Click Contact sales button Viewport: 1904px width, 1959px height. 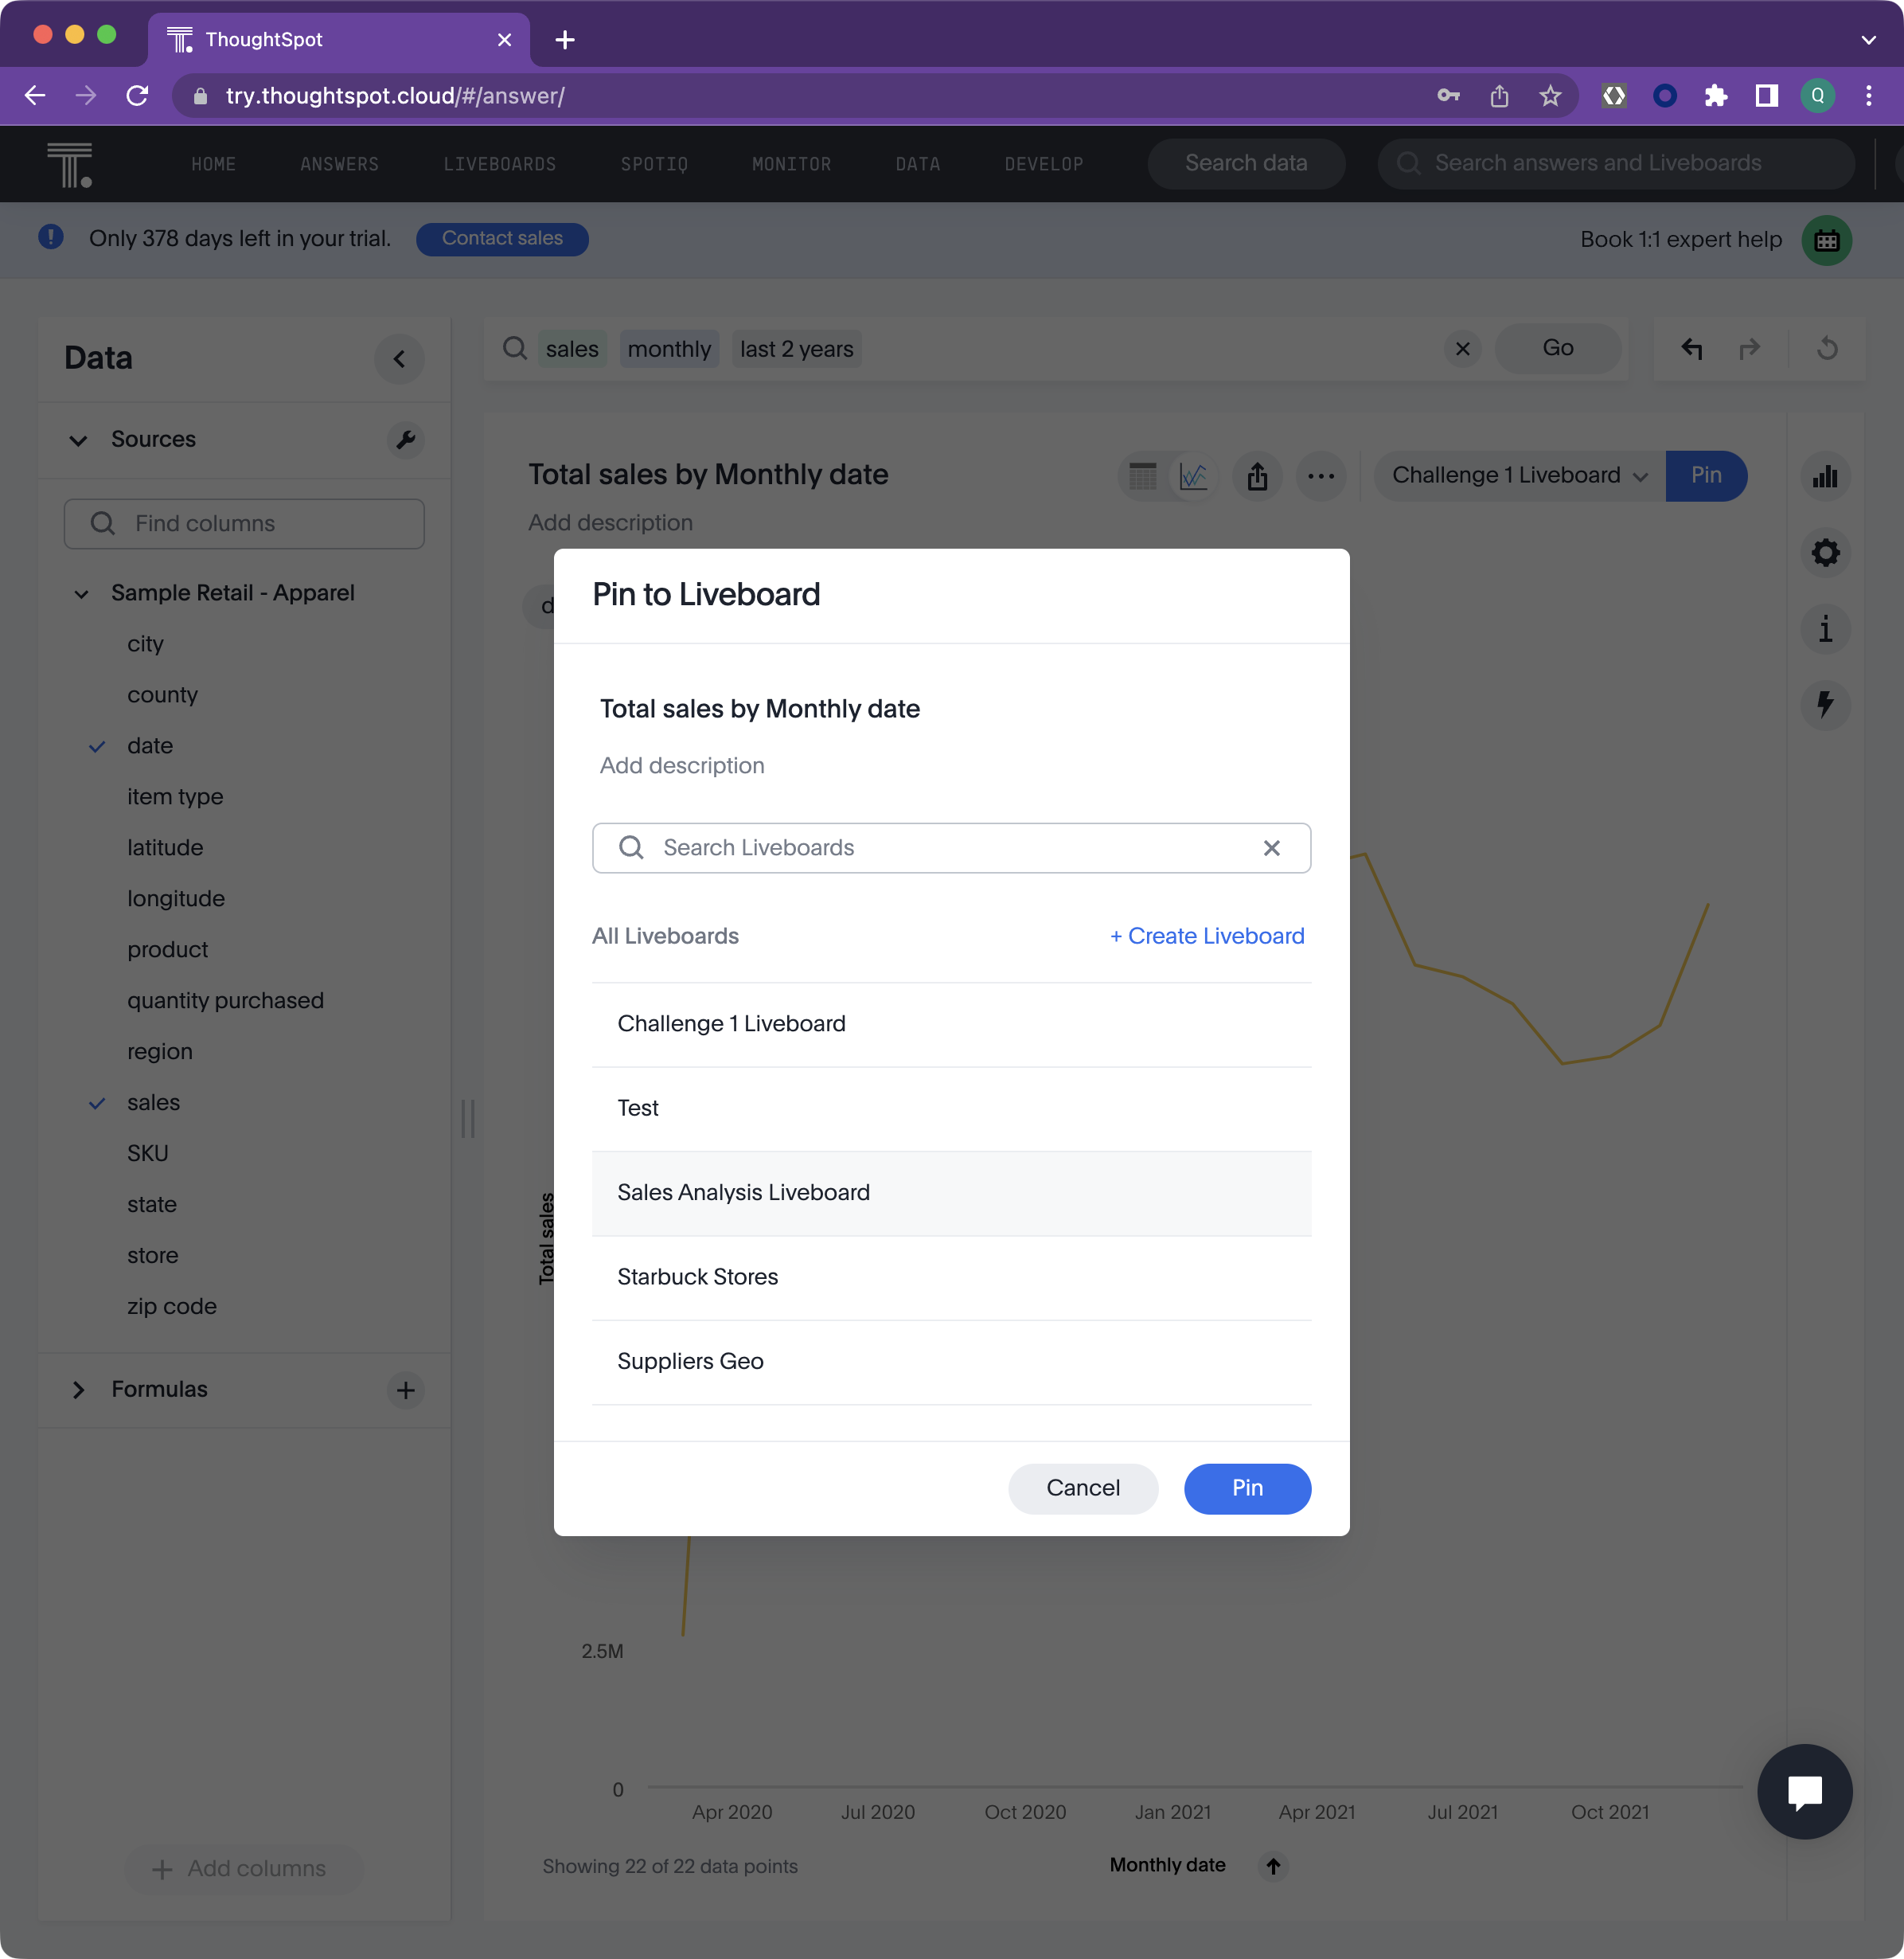click(x=502, y=239)
